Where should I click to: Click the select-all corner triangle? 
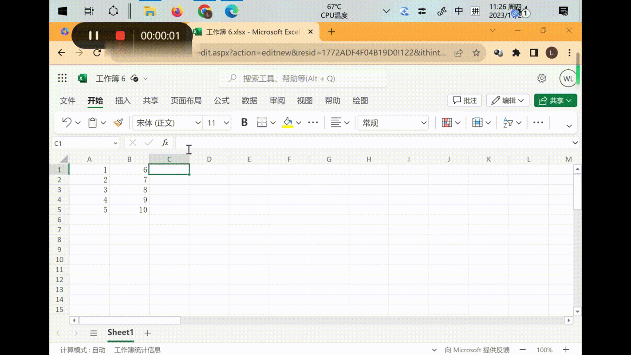(64, 159)
